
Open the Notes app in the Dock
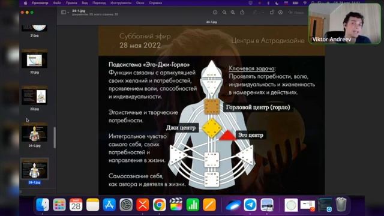click(x=92, y=205)
